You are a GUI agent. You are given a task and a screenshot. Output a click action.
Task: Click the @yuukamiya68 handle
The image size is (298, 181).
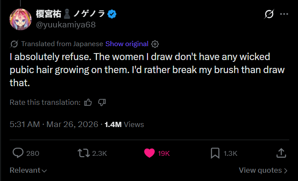66,25
